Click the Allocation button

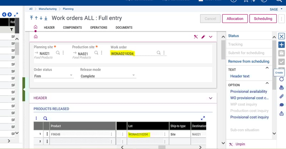(x=235, y=19)
